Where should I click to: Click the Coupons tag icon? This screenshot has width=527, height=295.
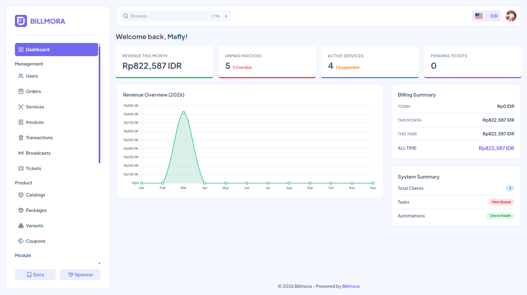[x=21, y=241]
